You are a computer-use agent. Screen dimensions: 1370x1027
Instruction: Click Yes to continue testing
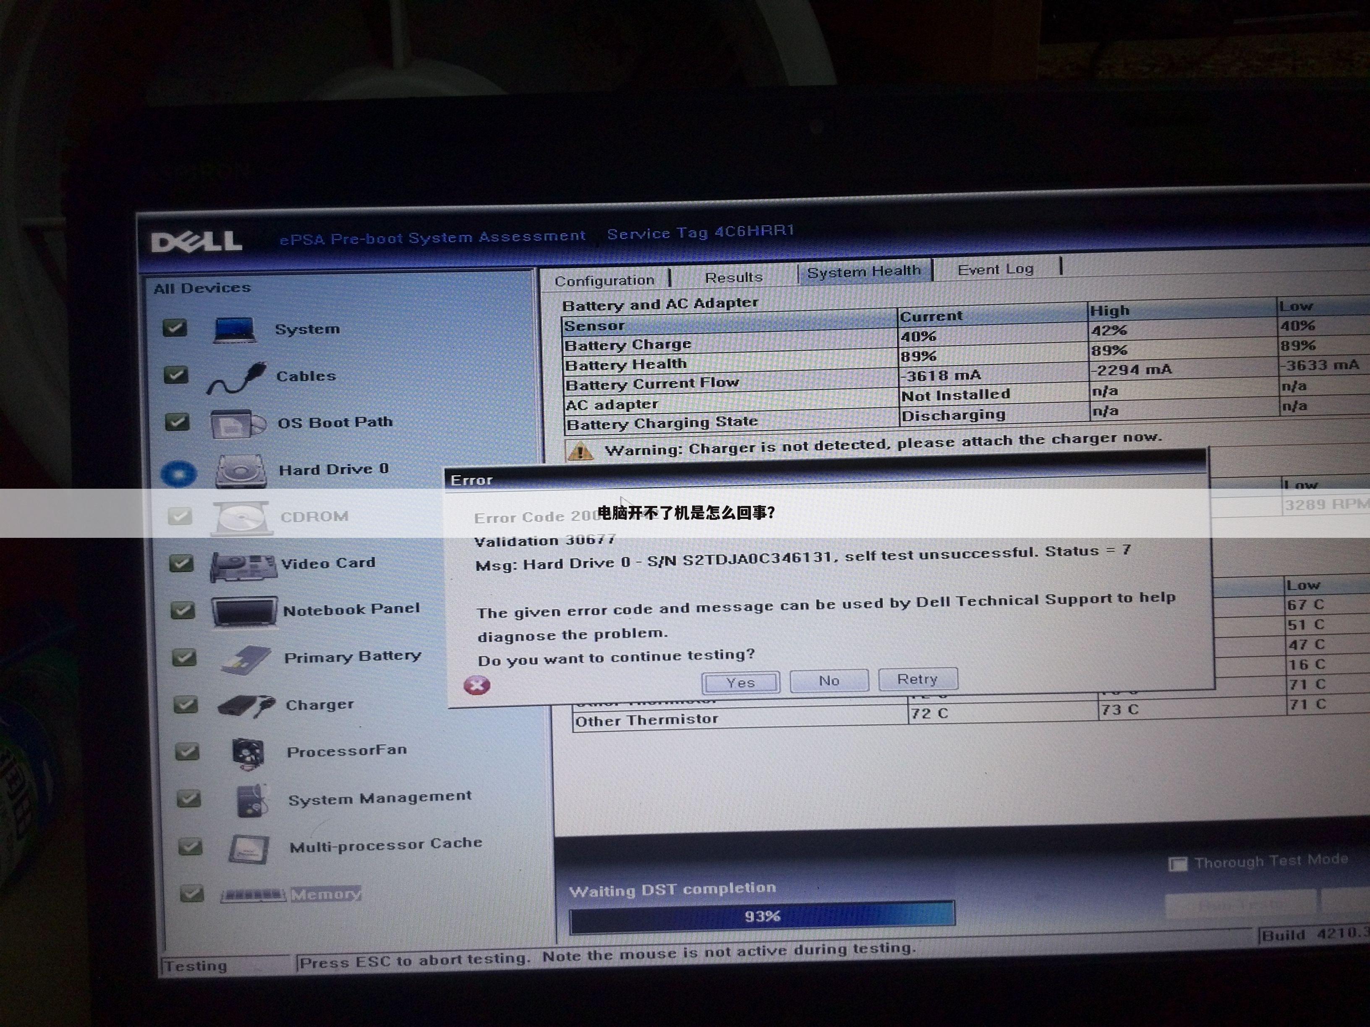point(741,683)
